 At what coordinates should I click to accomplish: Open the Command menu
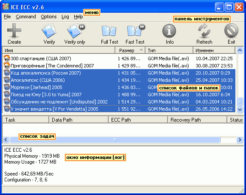point(26,17)
